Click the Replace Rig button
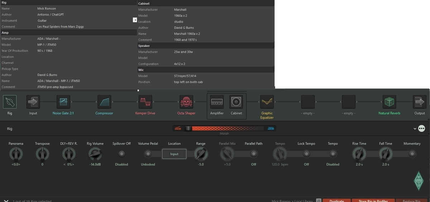 tap(411, 201)
